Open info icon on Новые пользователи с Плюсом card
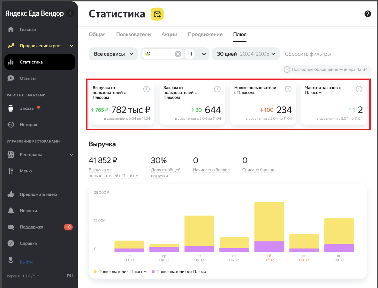Screen dimensions: 378x288 pos(288,89)
